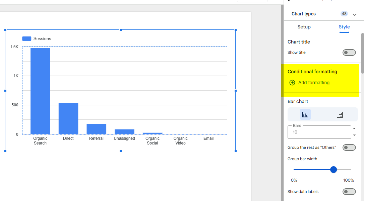Enable the Show title toggle
The width and height of the screenshot is (365, 201).
(x=349, y=53)
